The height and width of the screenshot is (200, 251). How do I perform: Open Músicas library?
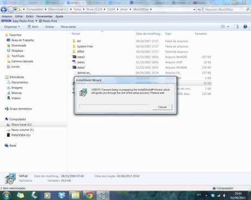14,93
